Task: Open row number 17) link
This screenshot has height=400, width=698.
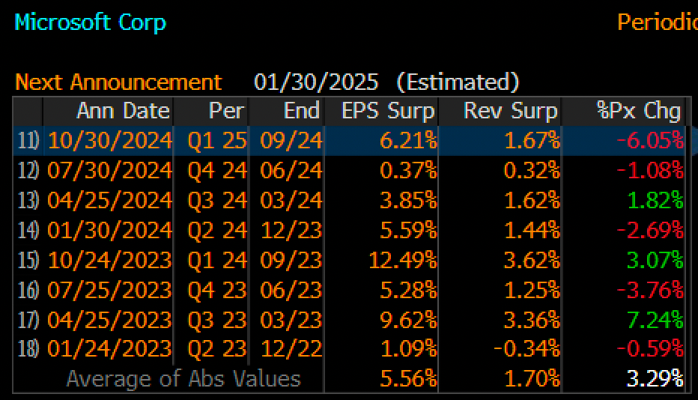Action: tap(28, 320)
